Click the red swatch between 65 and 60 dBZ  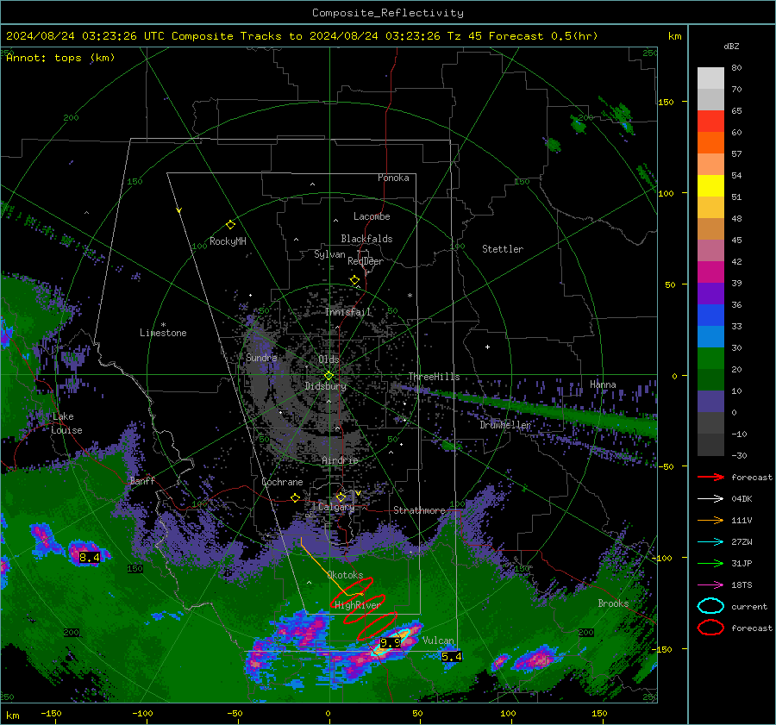pyautogui.click(x=710, y=122)
